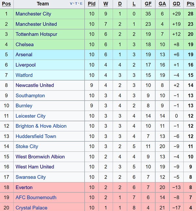Visit the Newcastle United link
Image resolution: width=196 pixels, height=211 pixels.
pos(35,85)
